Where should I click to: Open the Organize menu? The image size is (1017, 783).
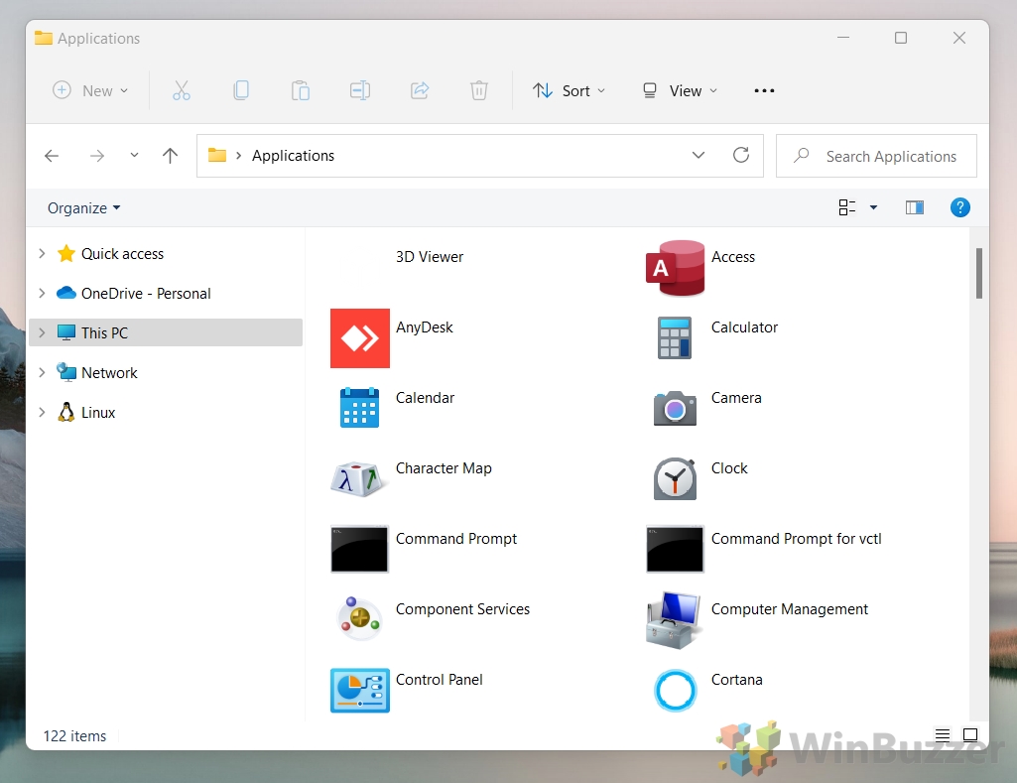click(x=84, y=208)
